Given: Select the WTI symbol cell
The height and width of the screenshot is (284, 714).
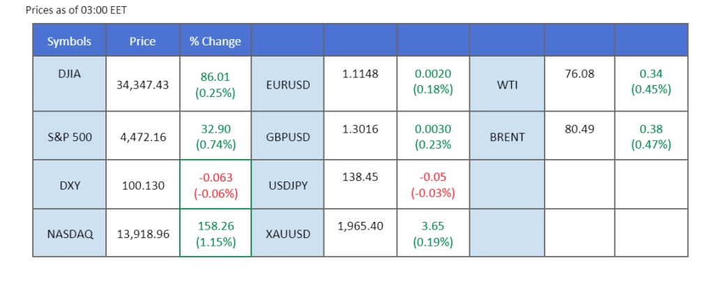Looking at the screenshot, I should 507,84.
